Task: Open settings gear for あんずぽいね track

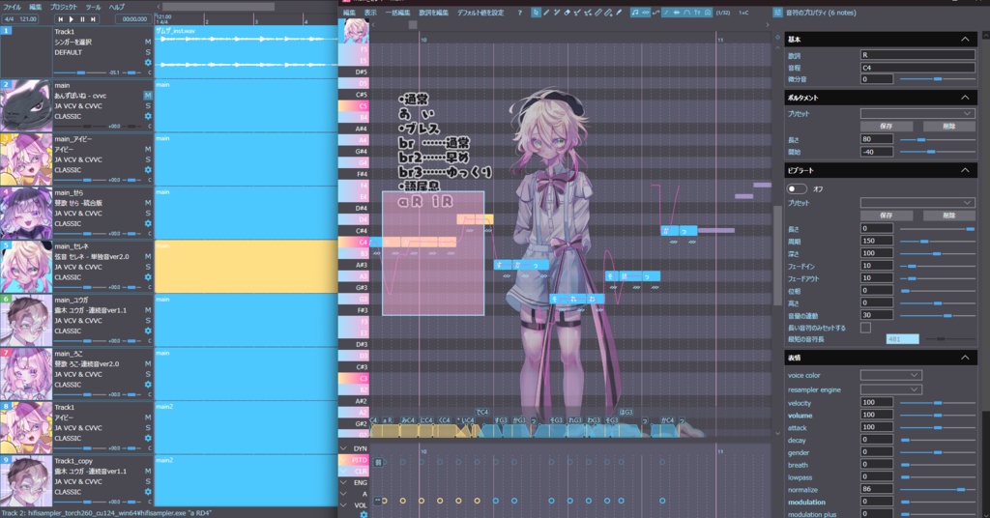Action: click(x=148, y=116)
